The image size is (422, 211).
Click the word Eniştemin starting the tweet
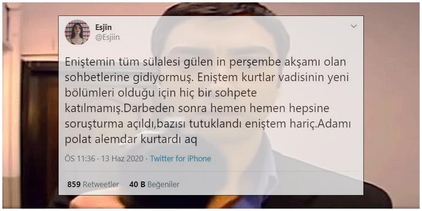point(90,62)
